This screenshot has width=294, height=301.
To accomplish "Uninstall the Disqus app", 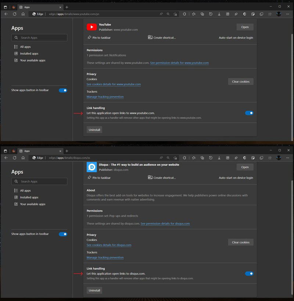I will (94, 290).
